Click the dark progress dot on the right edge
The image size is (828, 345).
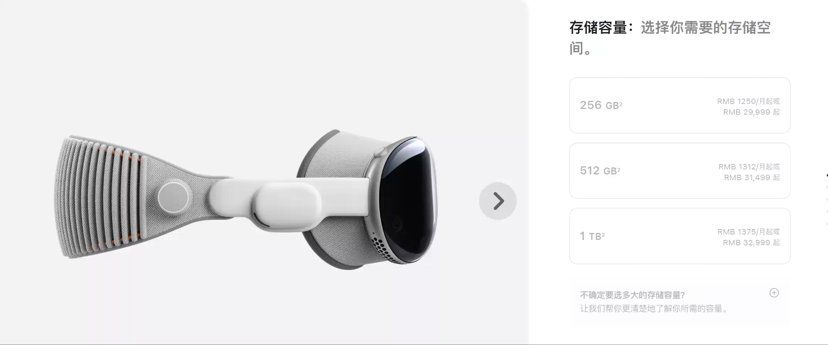pos(827,175)
